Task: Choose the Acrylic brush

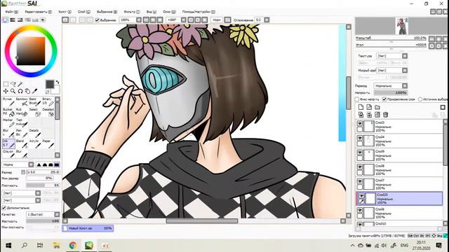Action: (34, 143)
